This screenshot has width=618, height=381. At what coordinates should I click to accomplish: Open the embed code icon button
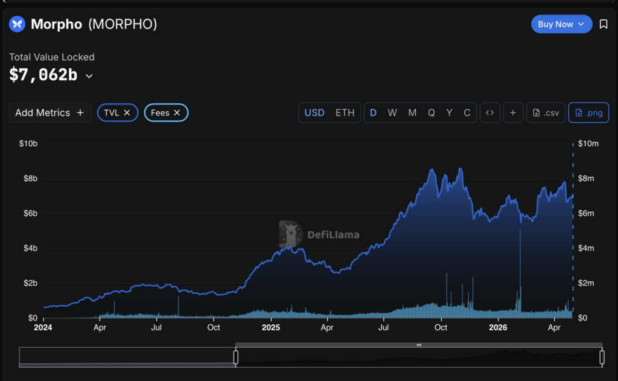click(490, 113)
